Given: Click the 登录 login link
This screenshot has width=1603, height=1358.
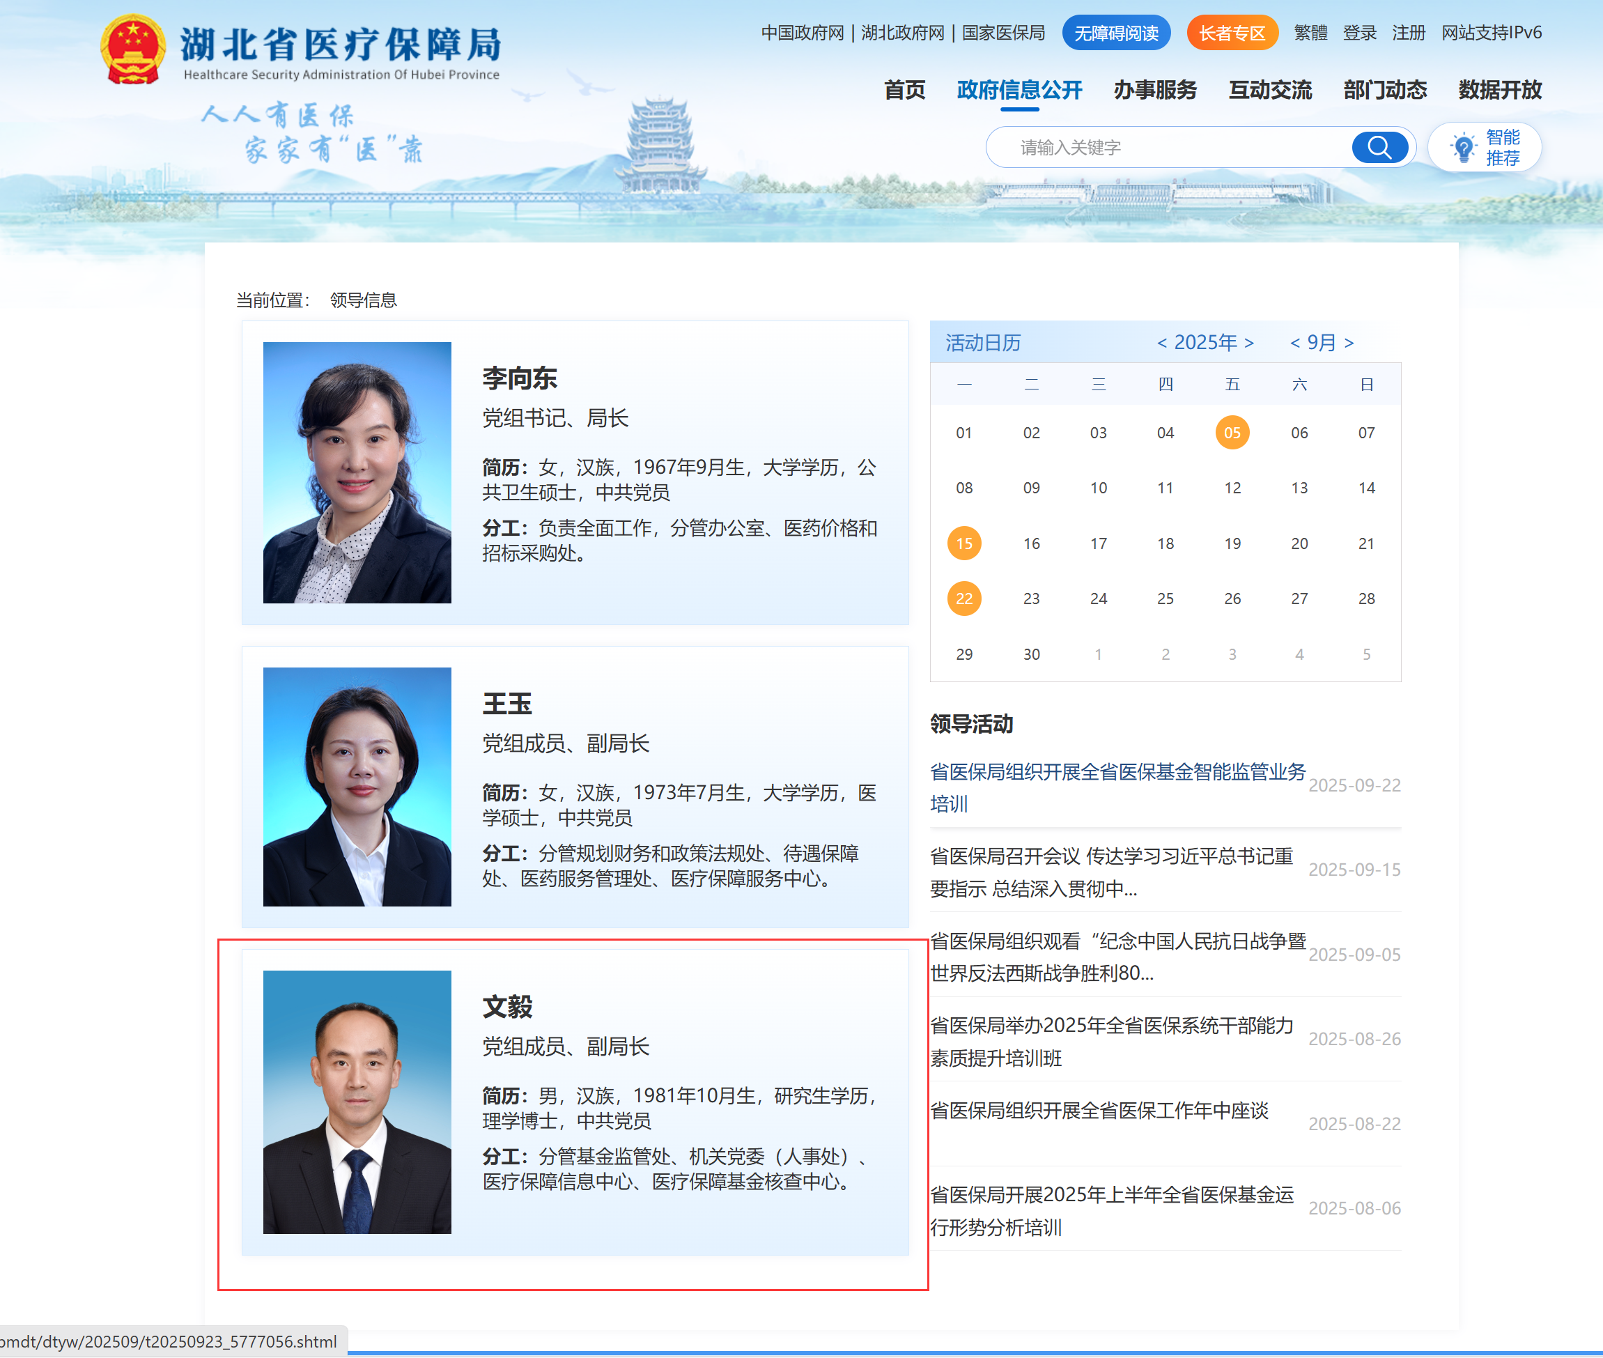Looking at the screenshot, I should (x=1359, y=33).
